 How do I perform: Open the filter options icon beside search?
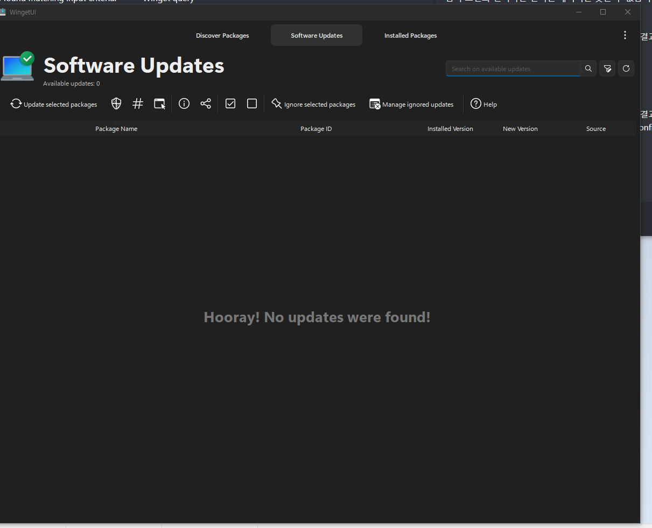pos(607,68)
